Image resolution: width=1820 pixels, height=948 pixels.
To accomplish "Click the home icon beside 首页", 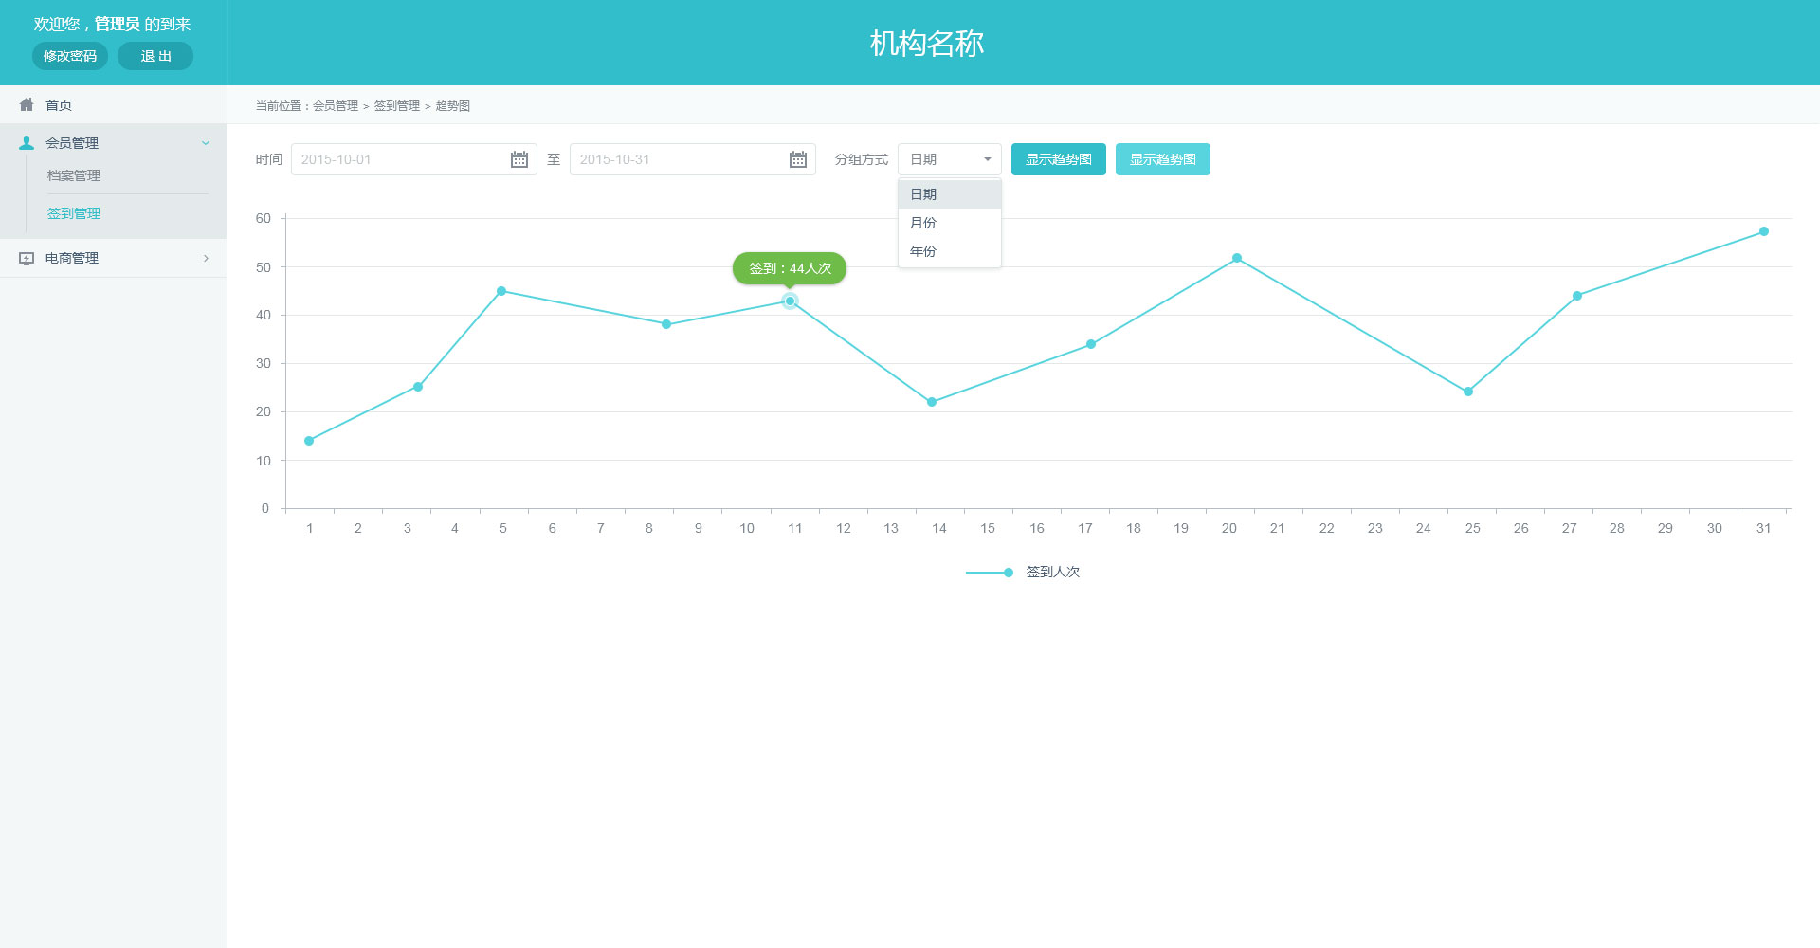I will [27, 104].
